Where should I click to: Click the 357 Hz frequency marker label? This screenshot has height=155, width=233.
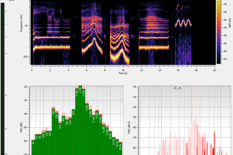point(177,87)
